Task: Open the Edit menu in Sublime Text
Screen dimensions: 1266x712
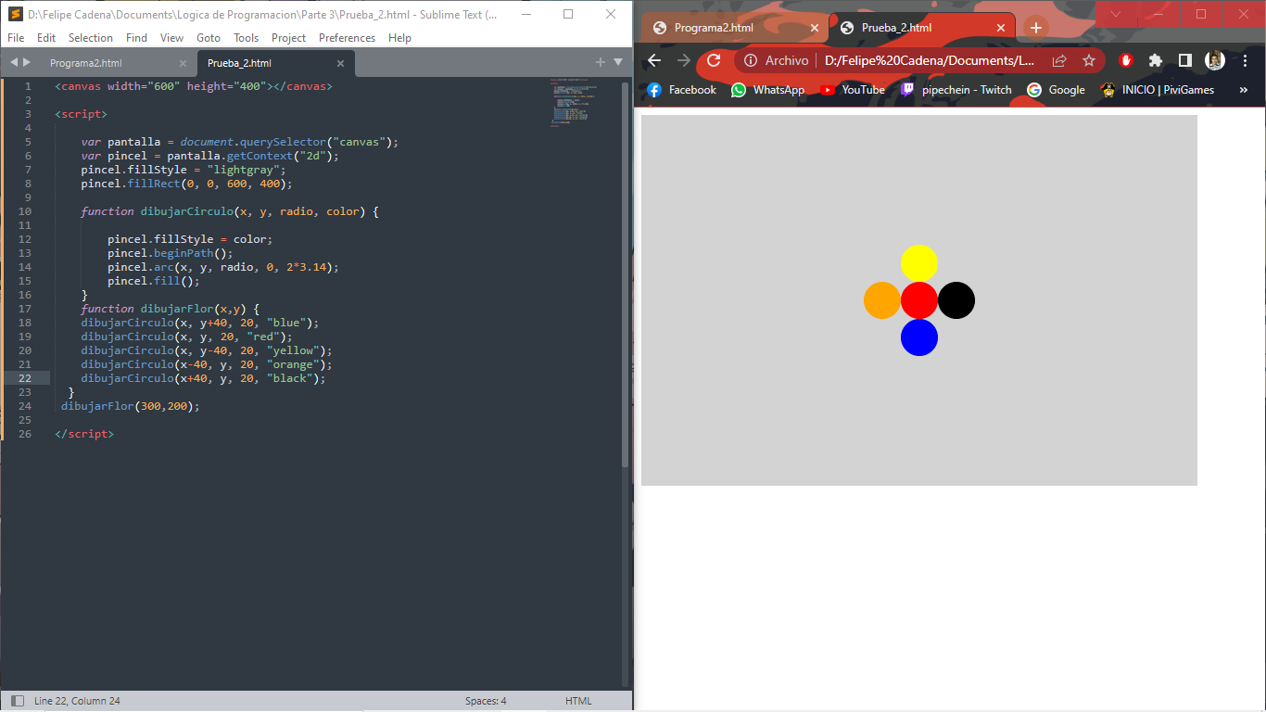Action: pos(46,38)
